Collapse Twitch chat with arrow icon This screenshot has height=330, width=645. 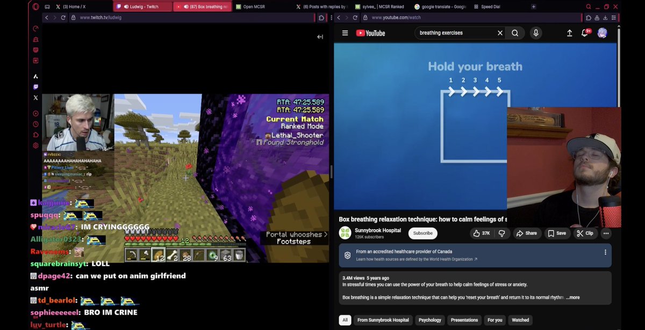(320, 36)
